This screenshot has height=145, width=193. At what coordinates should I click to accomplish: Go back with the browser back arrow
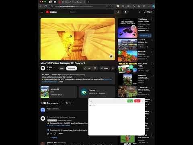(x=41, y=6)
